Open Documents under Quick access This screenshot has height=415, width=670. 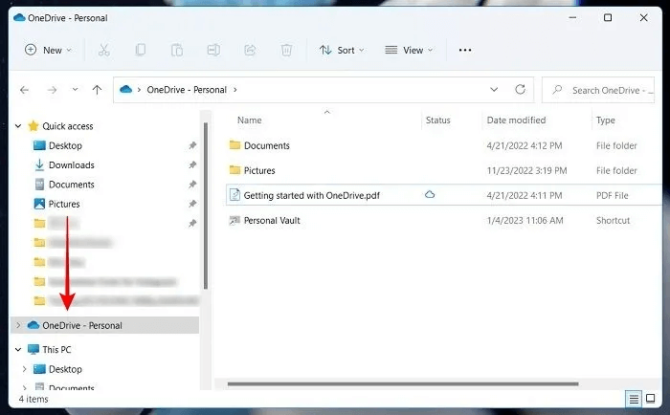[x=72, y=185]
